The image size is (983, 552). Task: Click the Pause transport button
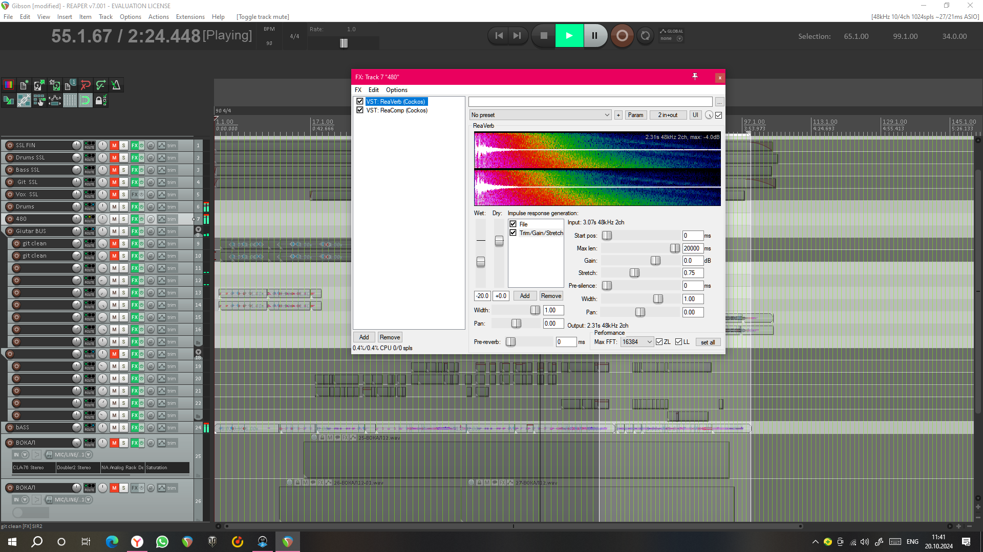(x=595, y=36)
